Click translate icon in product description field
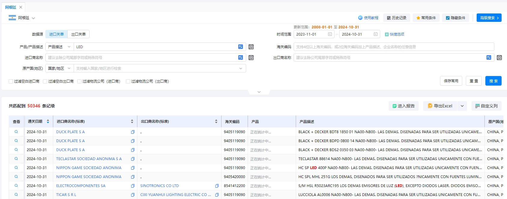 (x=240, y=47)
